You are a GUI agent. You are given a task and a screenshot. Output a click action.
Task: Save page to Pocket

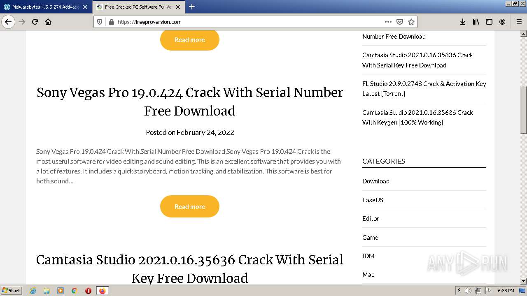399,22
